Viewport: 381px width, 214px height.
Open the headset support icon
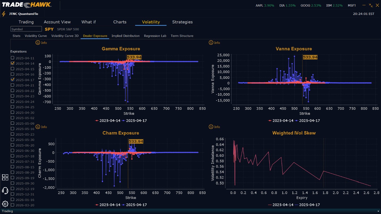(5, 191)
